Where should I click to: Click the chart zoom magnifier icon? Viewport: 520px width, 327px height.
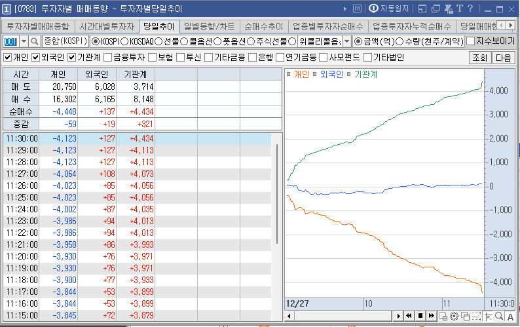(499, 316)
